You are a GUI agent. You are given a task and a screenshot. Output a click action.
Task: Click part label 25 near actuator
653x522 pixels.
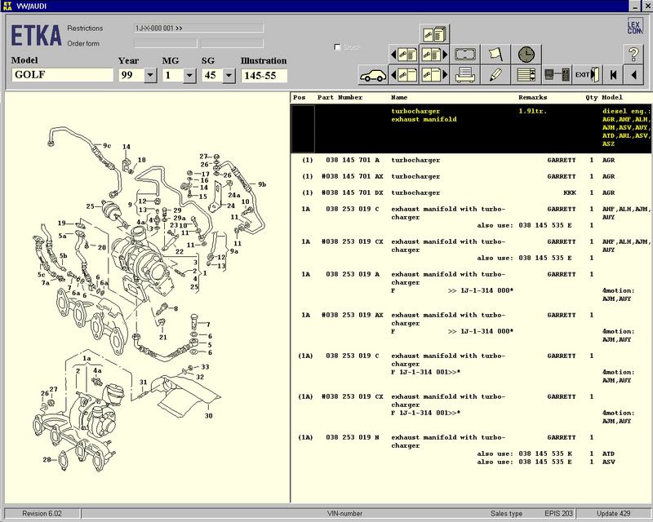[91, 206]
